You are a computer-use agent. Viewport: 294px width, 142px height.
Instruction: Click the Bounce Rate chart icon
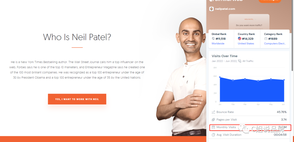click(213, 112)
